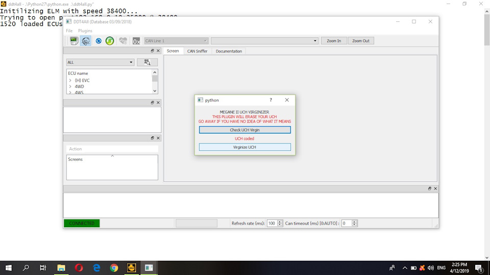Close the bottom log panel

click(435, 188)
